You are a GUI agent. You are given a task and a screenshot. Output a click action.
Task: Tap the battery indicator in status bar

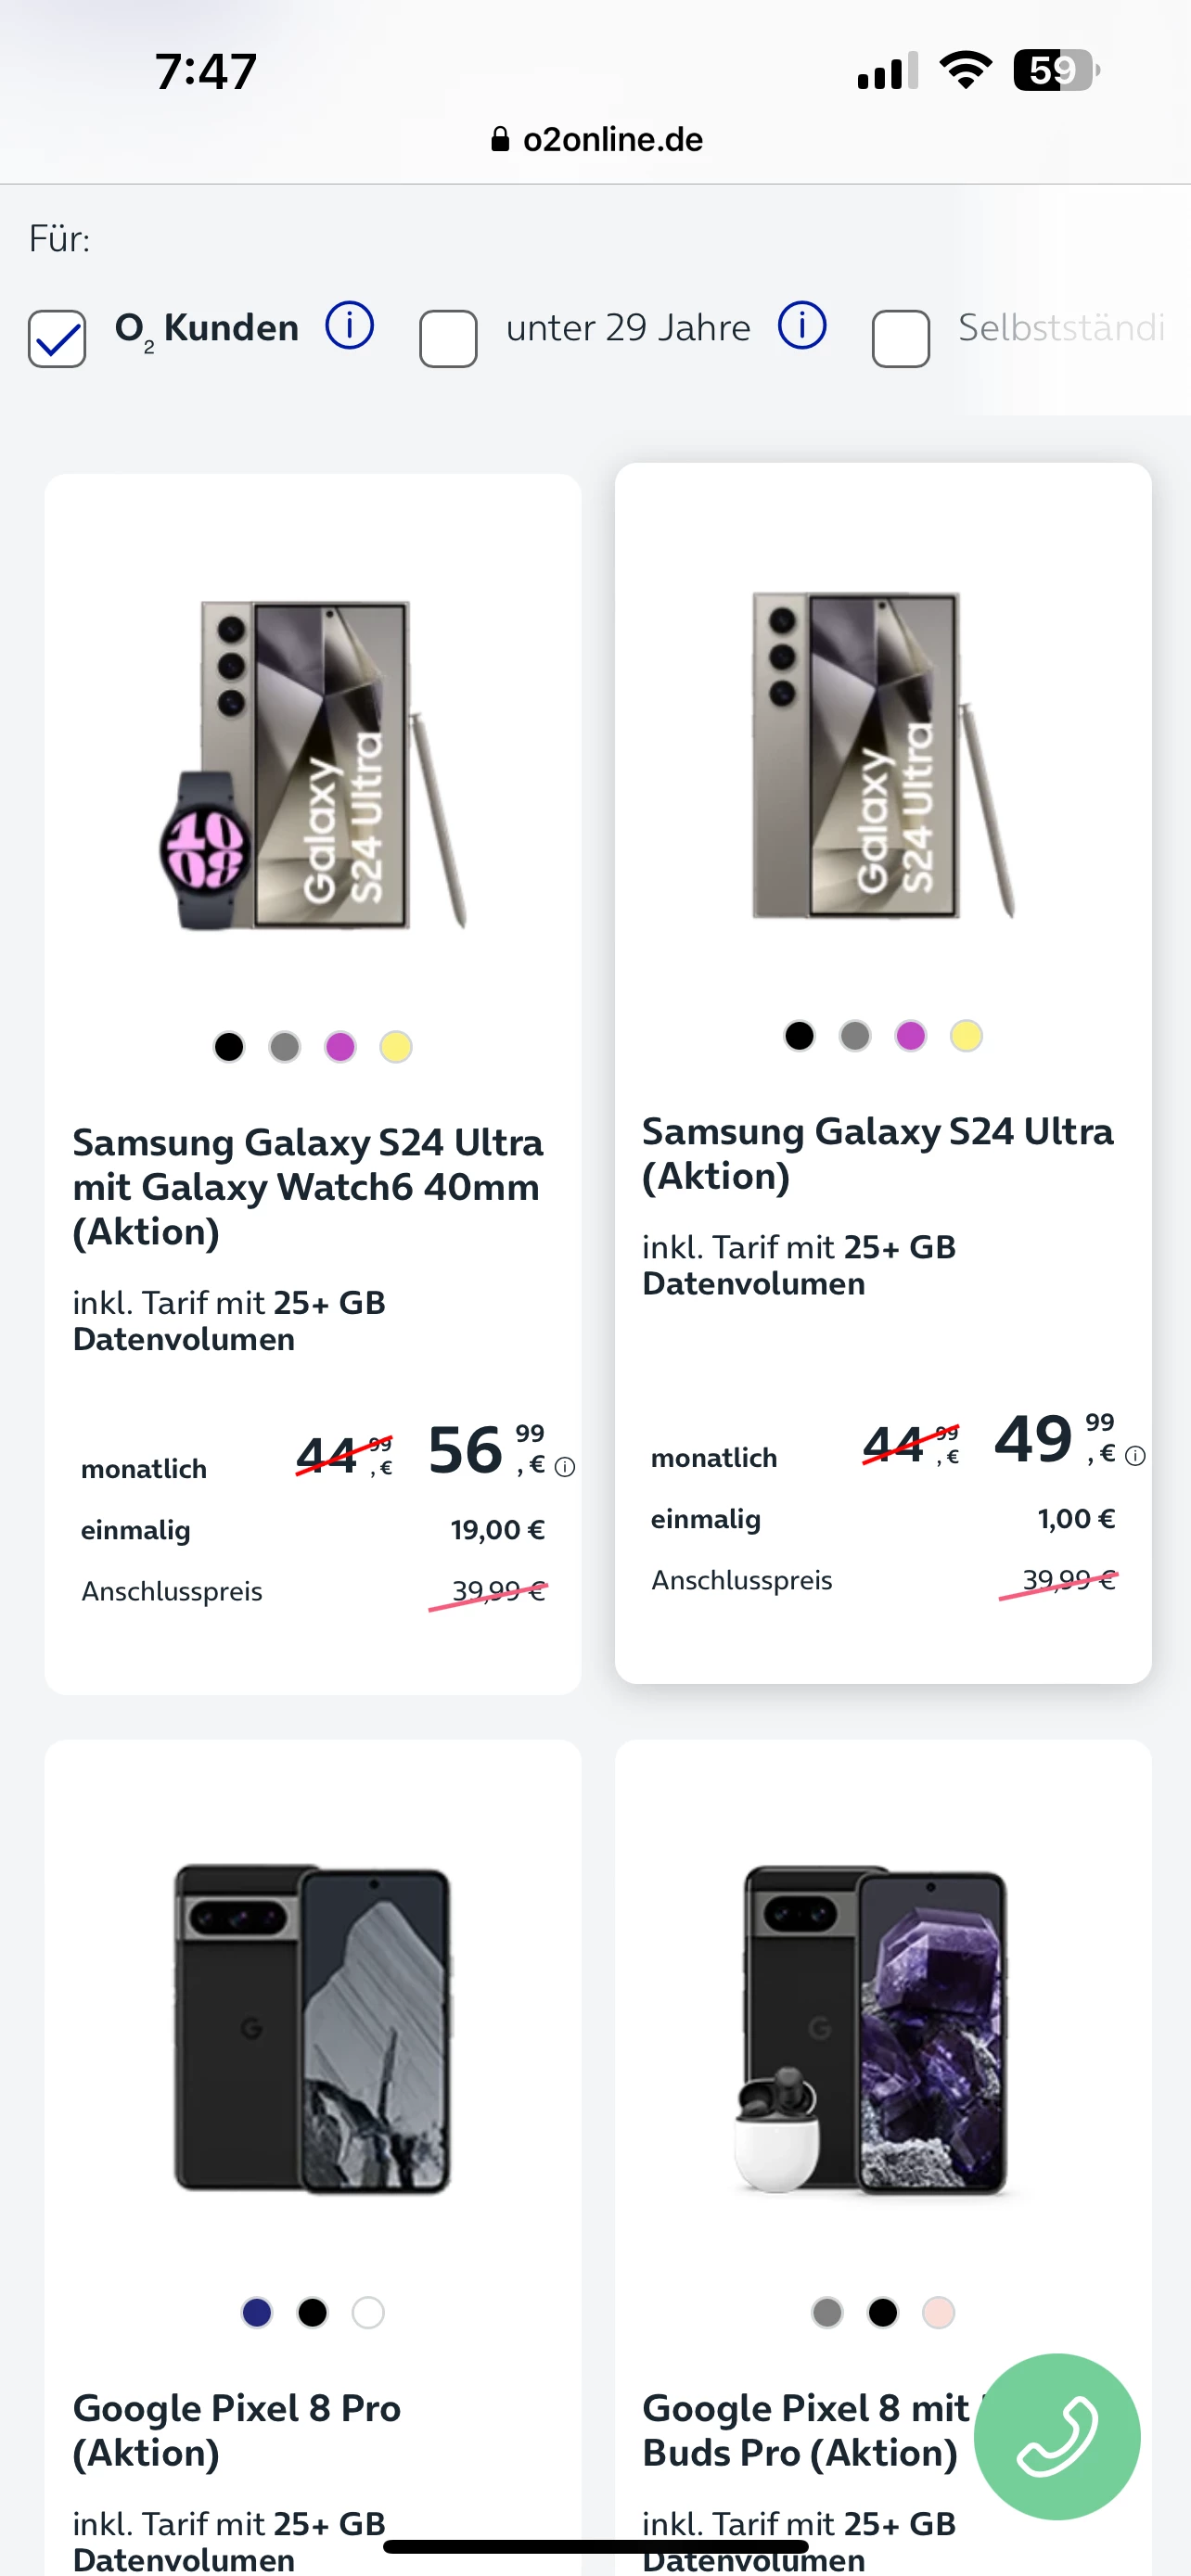[x=1056, y=70]
